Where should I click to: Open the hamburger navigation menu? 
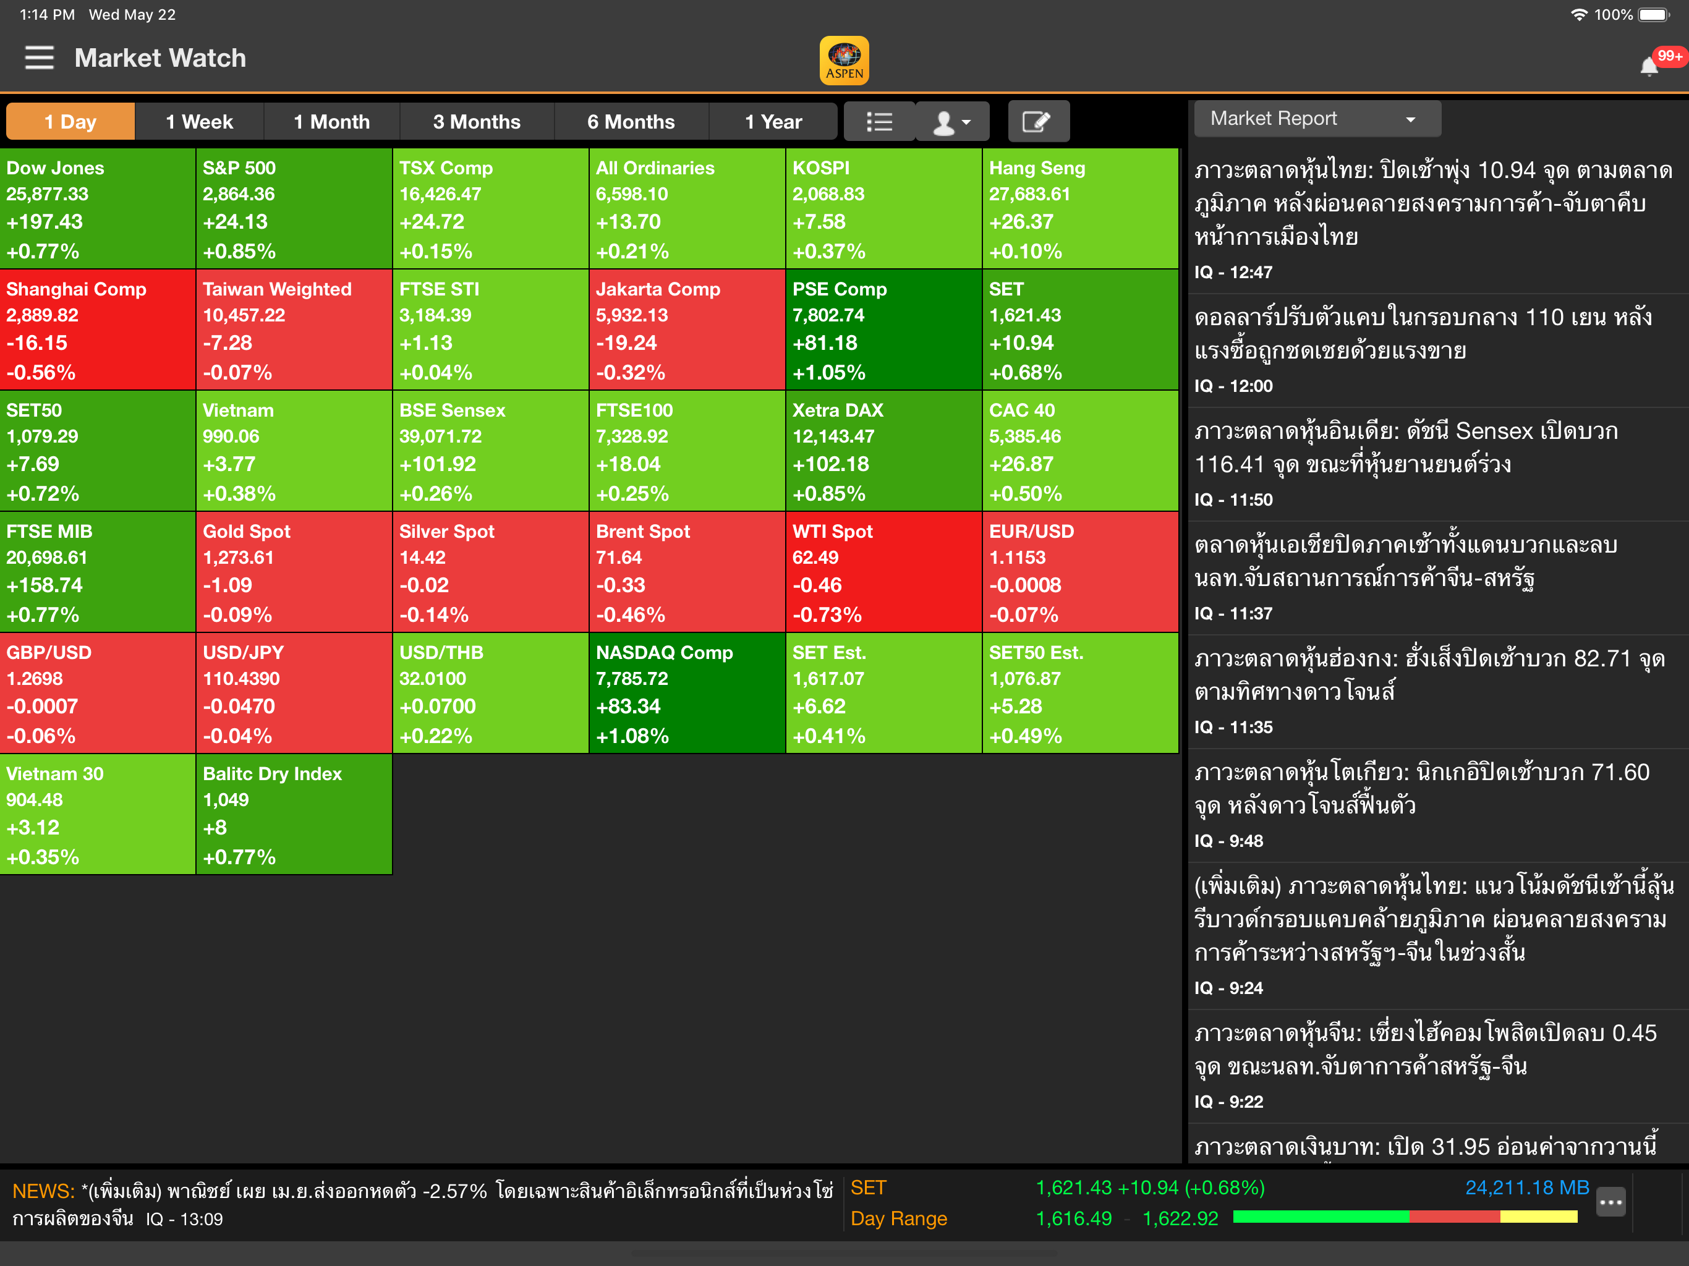coord(39,58)
